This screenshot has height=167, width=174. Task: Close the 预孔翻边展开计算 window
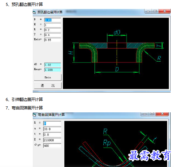(164, 11)
